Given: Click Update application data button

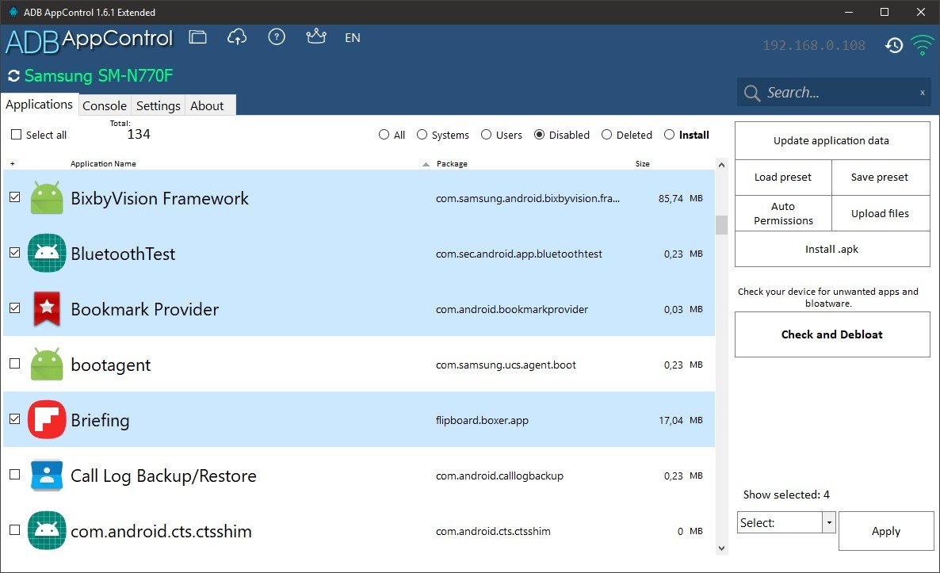Looking at the screenshot, I should point(832,141).
